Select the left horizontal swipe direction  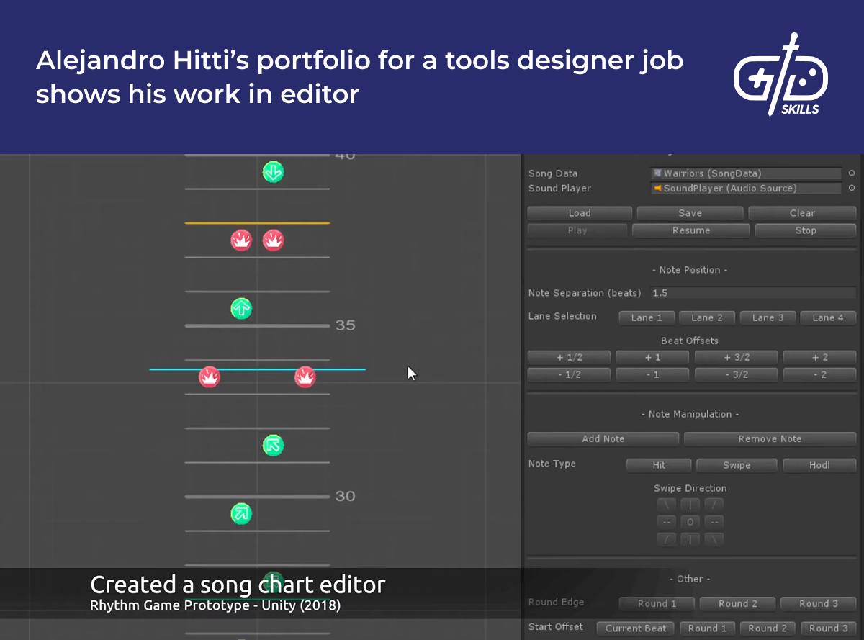pos(666,521)
